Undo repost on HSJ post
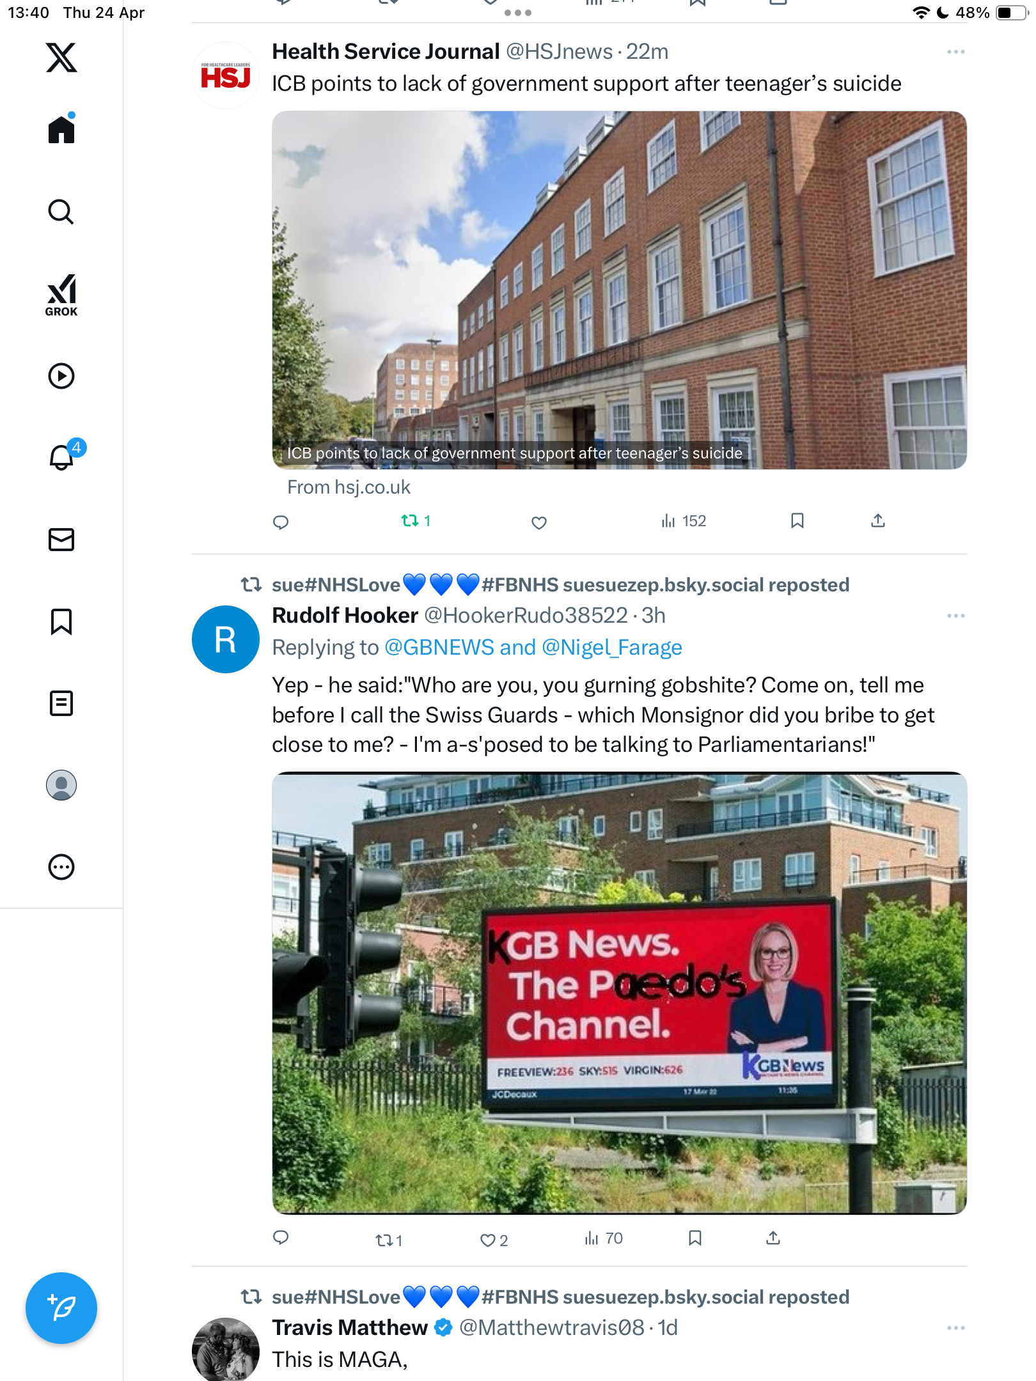This screenshot has width=1036, height=1381. click(416, 521)
